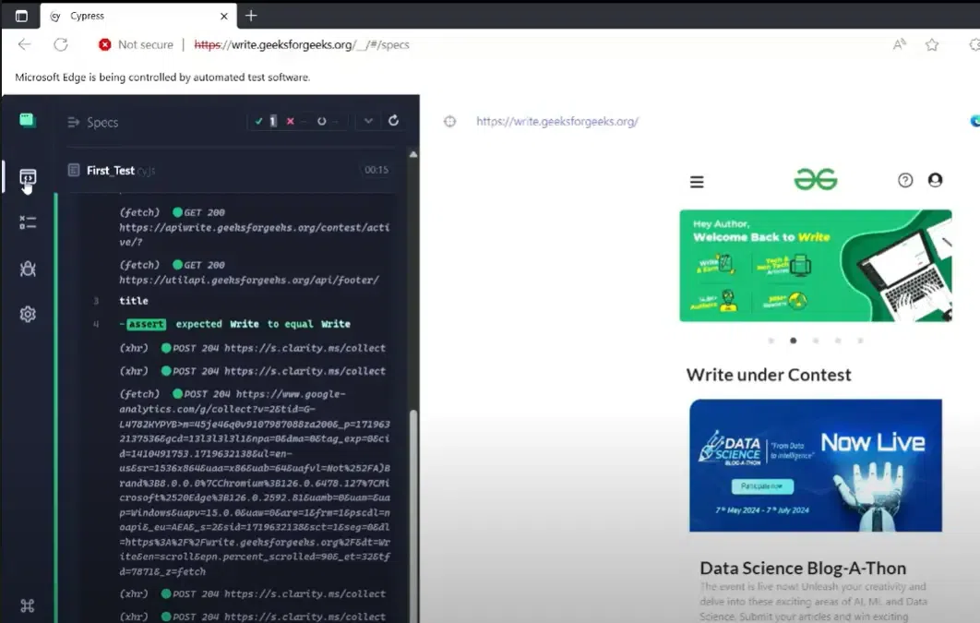The width and height of the screenshot is (980, 623).
Task: Rerun tests with reload icon
Action: pyautogui.click(x=393, y=121)
